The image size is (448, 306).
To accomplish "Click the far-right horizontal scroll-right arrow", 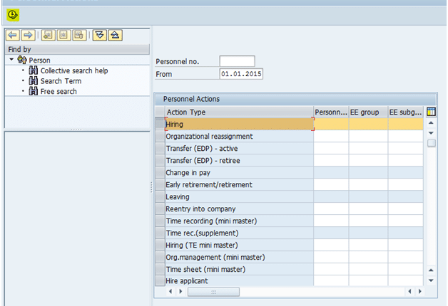I will [419, 291].
